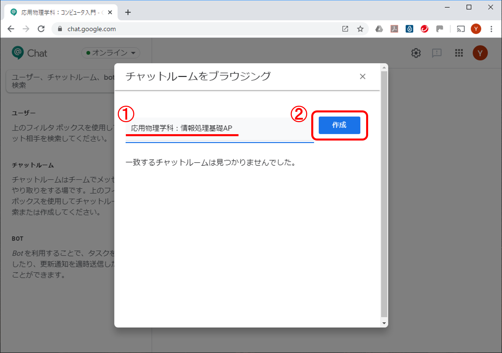Click the dialog scrollbar up arrow

[x=384, y=68]
